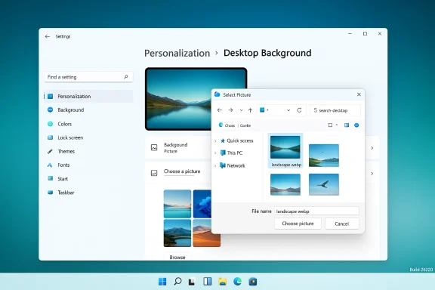The height and width of the screenshot is (290, 435).
Task: Open taskbar Search
Action: [x=177, y=282]
